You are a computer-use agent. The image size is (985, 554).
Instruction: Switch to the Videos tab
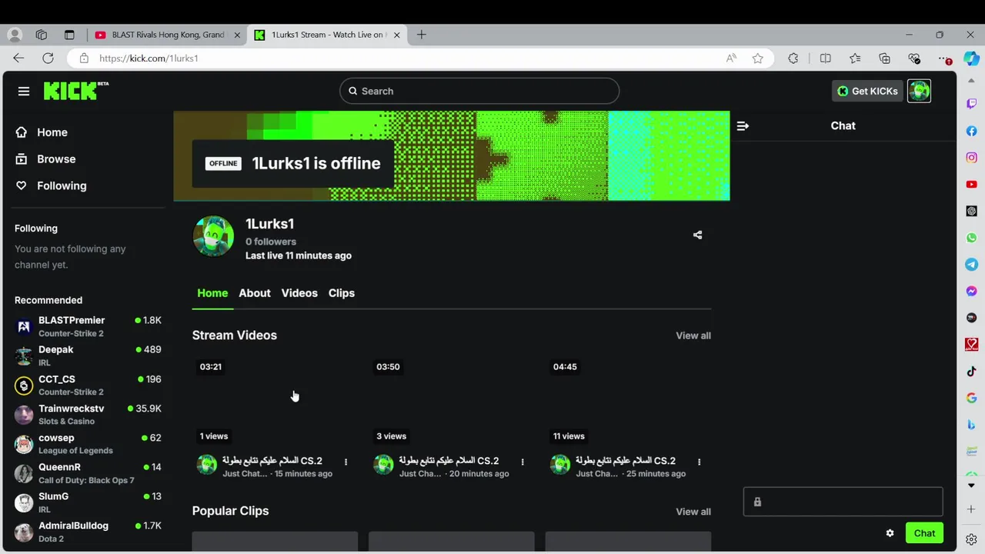(299, 293)
